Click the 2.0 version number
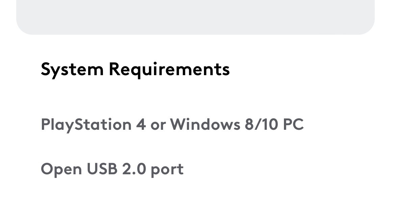This screenshot has height=209, width=395. [x=134, y=169]
